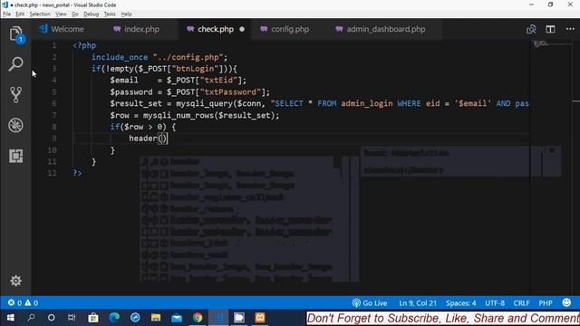
Task: Click closing ?> tag on line 12
Action: [77, 173]
